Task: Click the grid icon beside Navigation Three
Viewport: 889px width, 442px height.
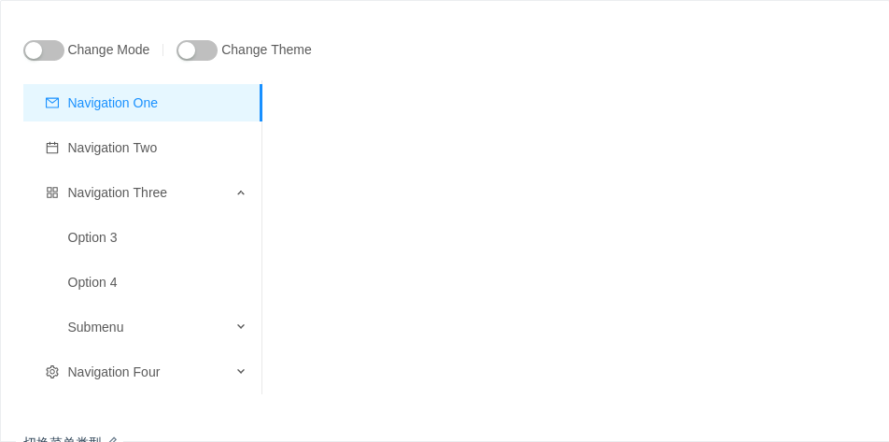Action: 52,192
